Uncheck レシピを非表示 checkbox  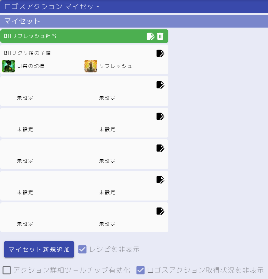tap(82, 249)
